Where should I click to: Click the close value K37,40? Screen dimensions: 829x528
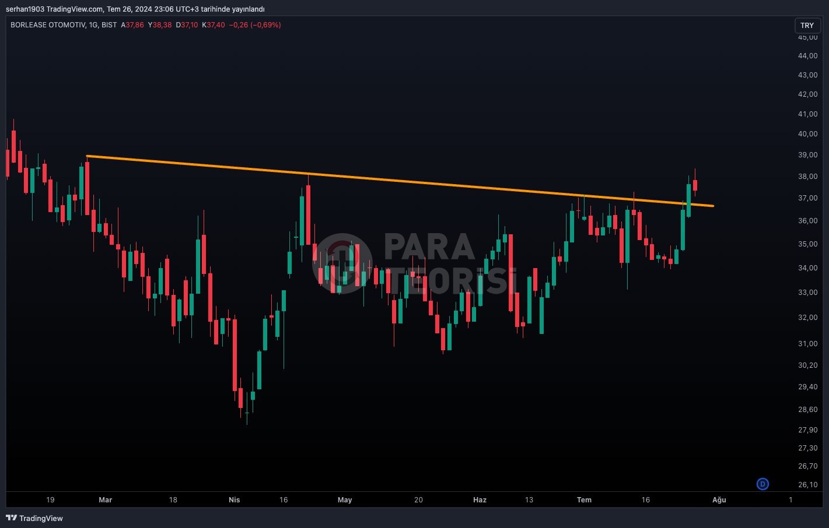(213, 25)
